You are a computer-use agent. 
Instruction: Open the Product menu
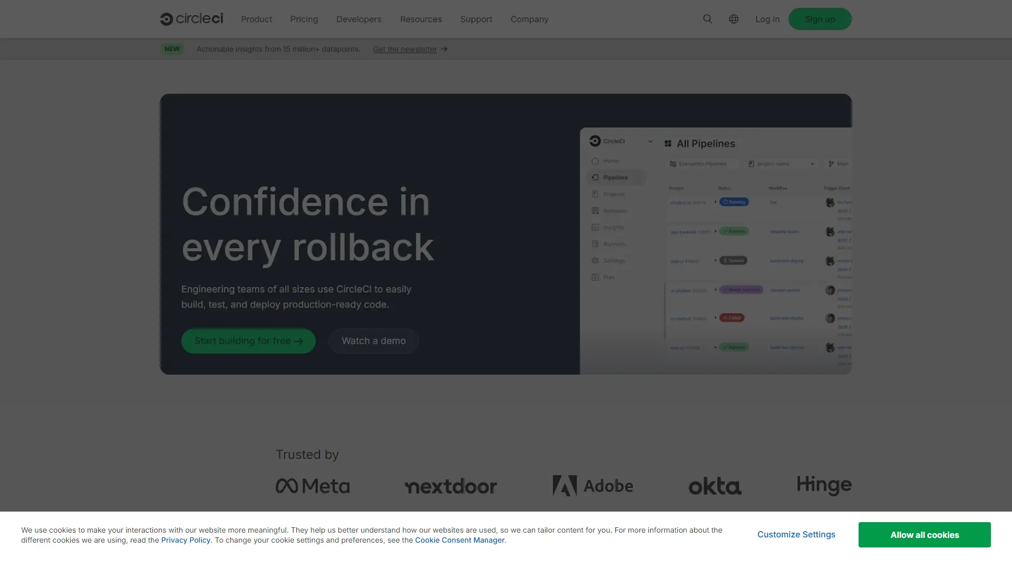256,19
